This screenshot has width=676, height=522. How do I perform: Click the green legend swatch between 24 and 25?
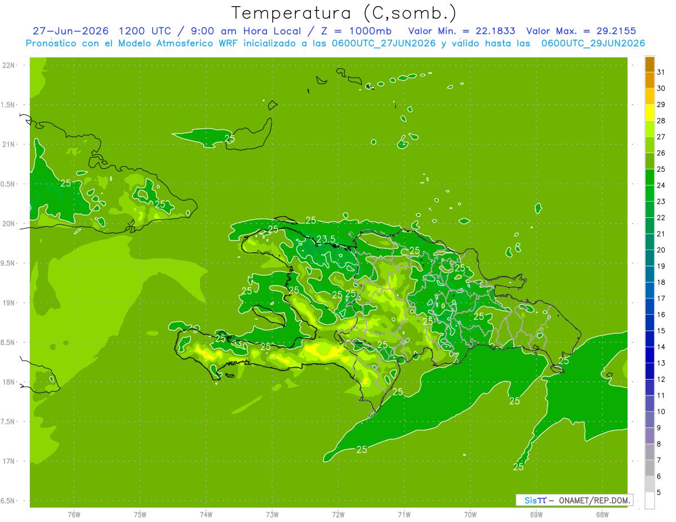[650, 177]
